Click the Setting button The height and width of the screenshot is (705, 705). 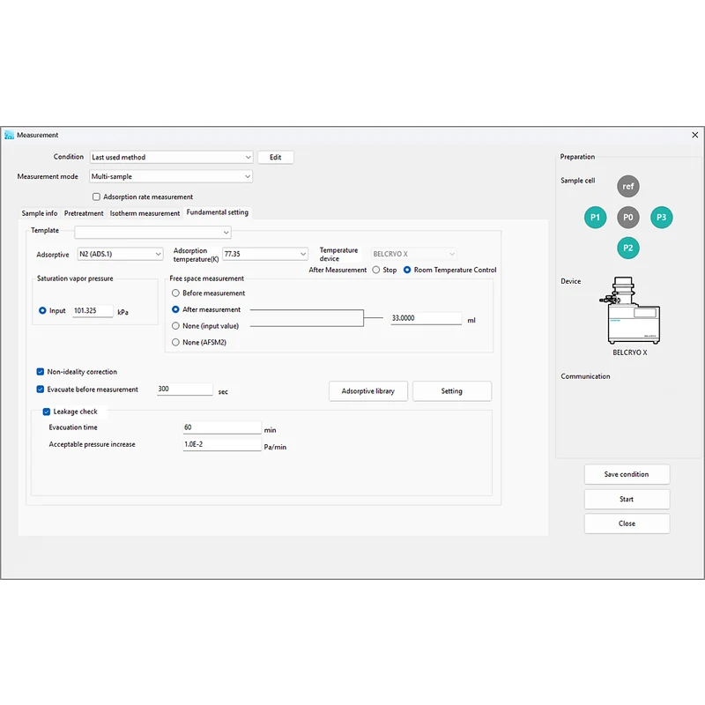(452, 391)
